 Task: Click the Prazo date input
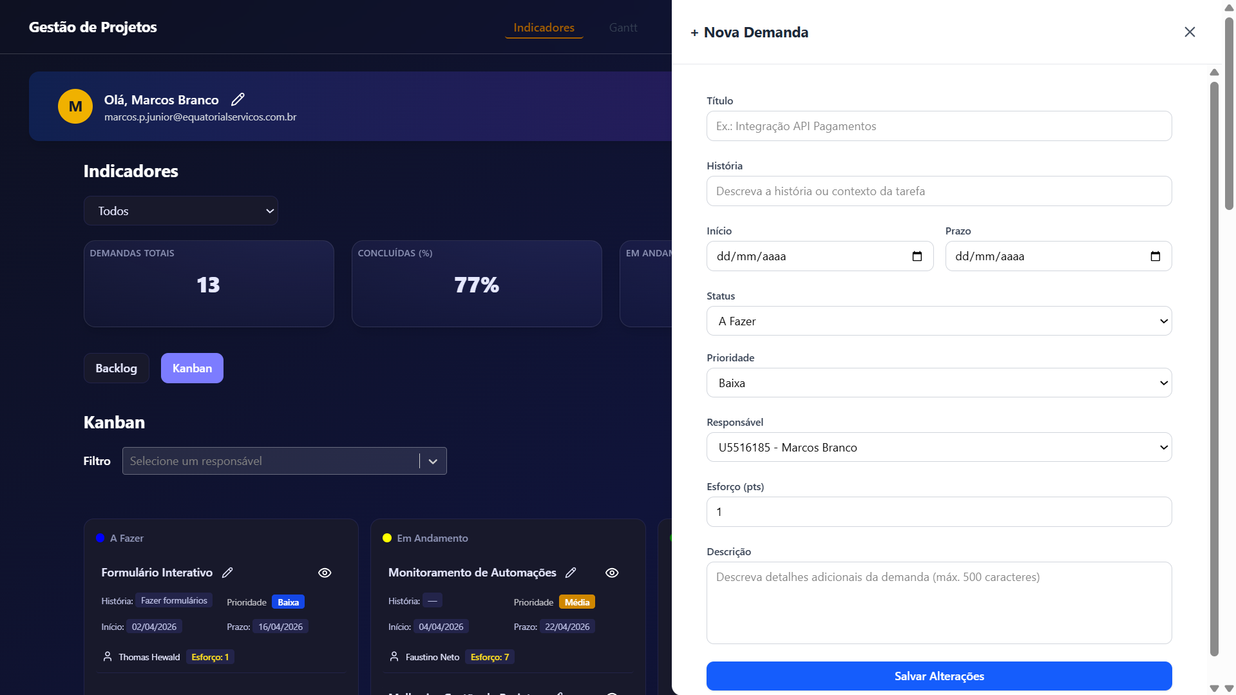tap(1058, 256)
